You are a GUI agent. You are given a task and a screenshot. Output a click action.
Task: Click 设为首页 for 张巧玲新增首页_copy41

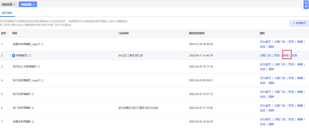click(265, 78)
